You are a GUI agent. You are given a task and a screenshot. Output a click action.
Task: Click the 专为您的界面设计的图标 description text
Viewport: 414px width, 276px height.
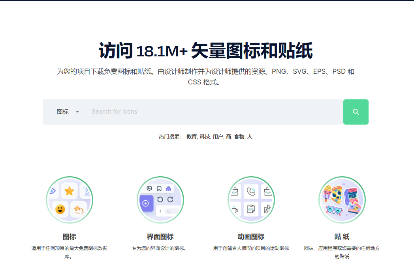(160, 248)
